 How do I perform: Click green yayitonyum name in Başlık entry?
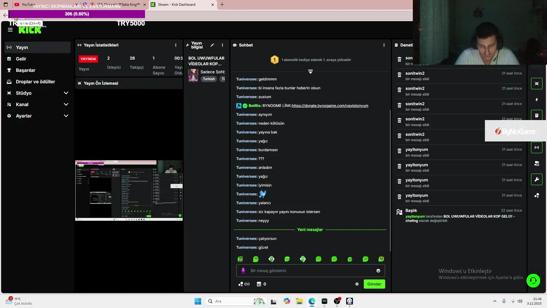[x=415, y=216]
